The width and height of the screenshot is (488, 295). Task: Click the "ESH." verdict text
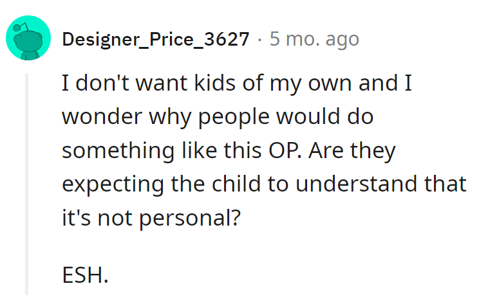pyautogui.click(x=84, y=276)
